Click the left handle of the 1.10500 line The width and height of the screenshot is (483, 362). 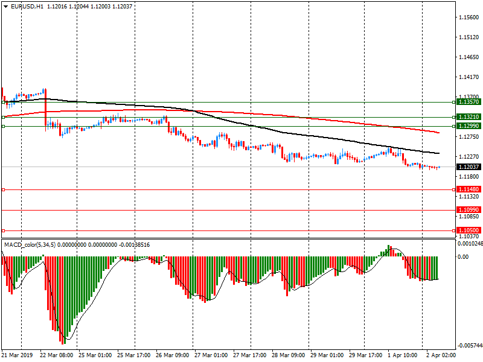point(4,230)
